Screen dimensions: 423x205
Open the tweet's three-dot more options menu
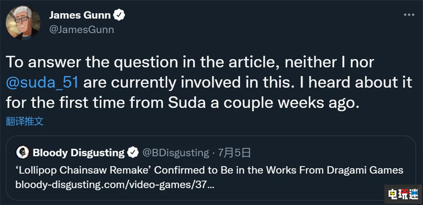408,15
